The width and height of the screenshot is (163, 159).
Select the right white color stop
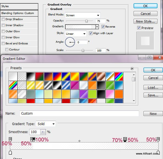coord(158,152)
